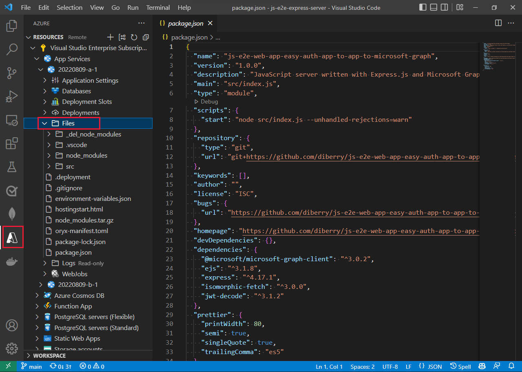Expand the Azure Cosmos DB section

point(37,295)
